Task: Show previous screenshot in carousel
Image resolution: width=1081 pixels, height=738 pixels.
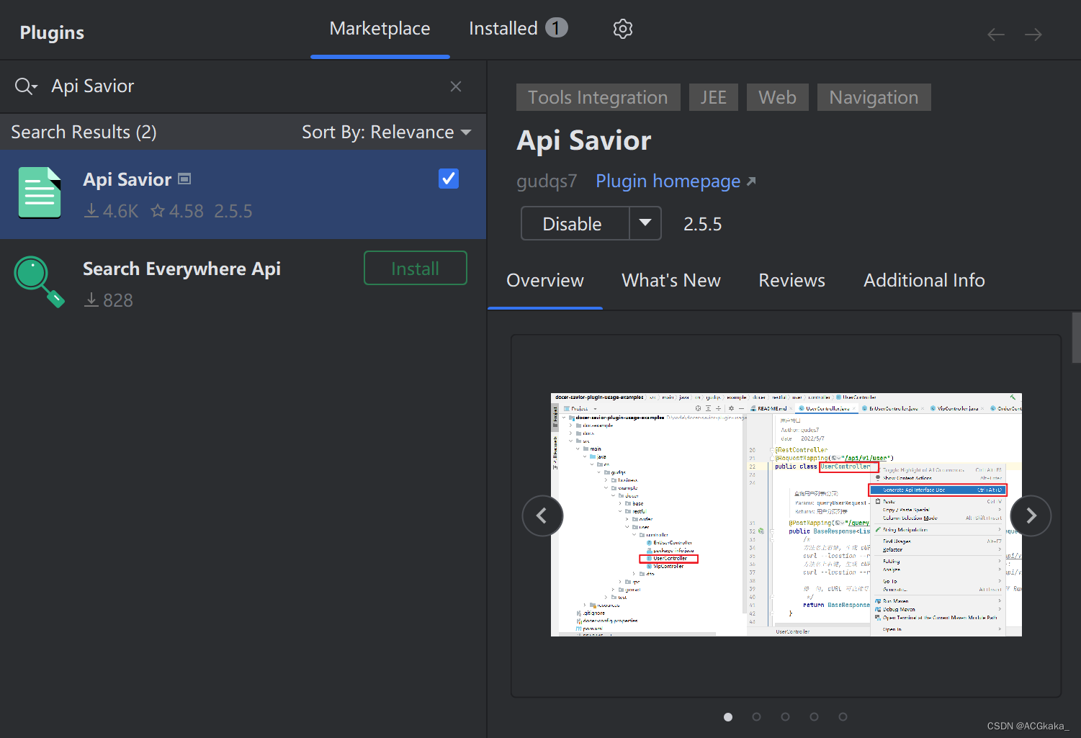Action: pyautogui.click(x=542, y=516)
